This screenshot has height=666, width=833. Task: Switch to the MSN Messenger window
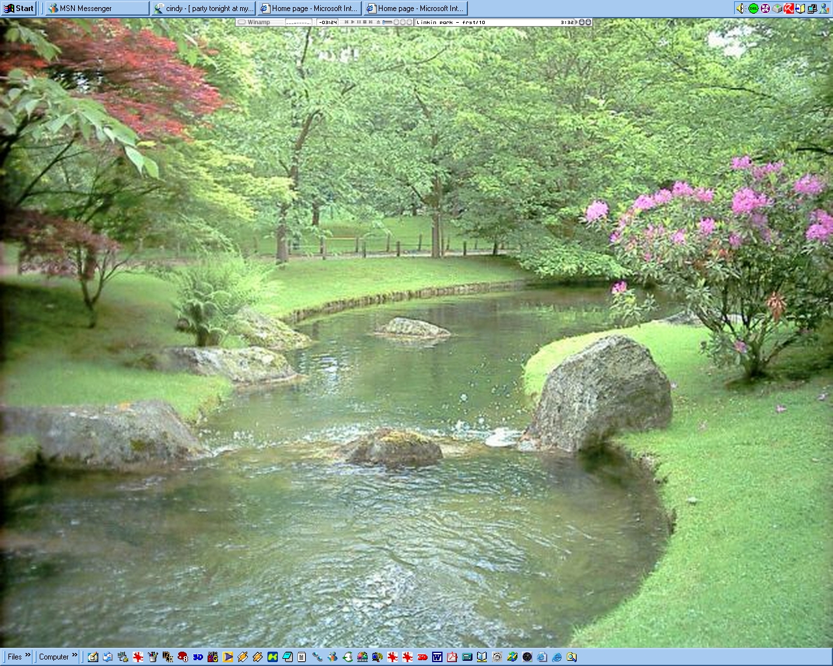coord(98,8)
